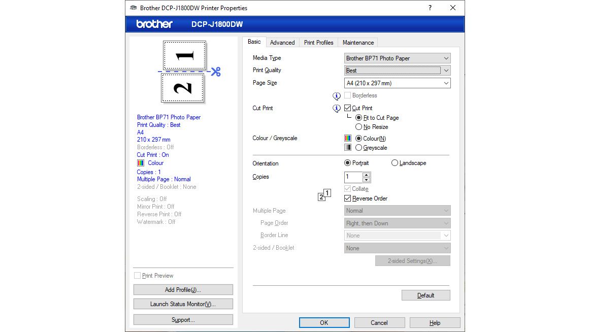Launch the Status Monitor

click(183, 304)
